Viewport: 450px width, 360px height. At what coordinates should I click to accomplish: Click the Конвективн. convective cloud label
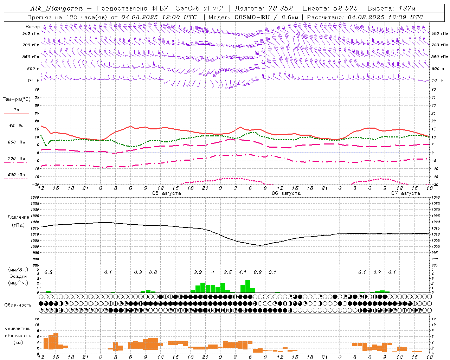18,329
